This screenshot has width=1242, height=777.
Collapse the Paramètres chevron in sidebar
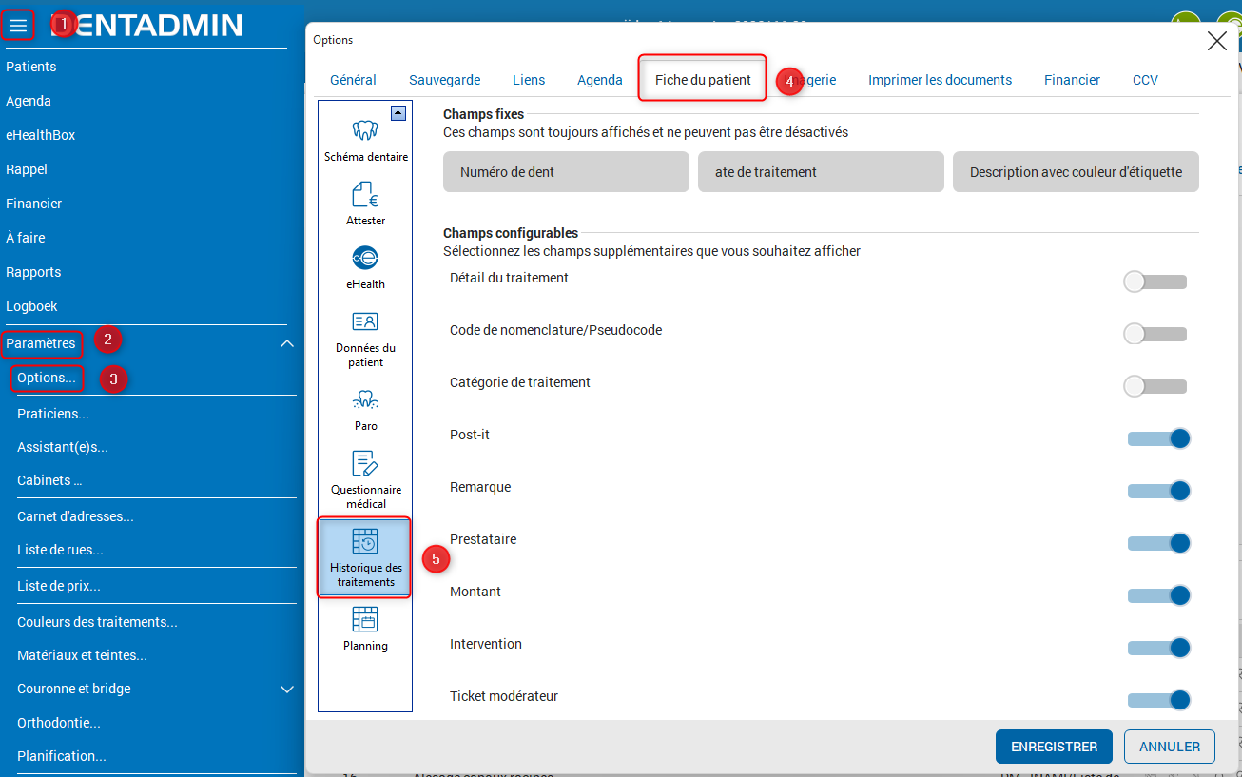point(287,343)
